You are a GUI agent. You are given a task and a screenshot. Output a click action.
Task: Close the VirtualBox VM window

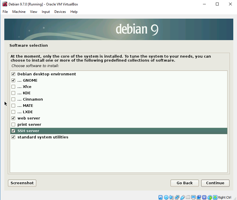pyautogui.click(x=230, y=4)
